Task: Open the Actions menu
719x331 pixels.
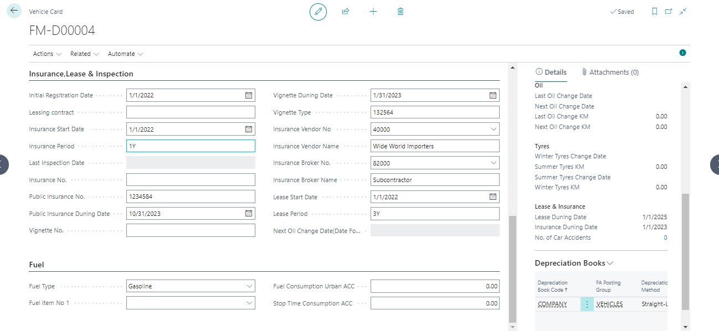Action: [x=45, y=54]
